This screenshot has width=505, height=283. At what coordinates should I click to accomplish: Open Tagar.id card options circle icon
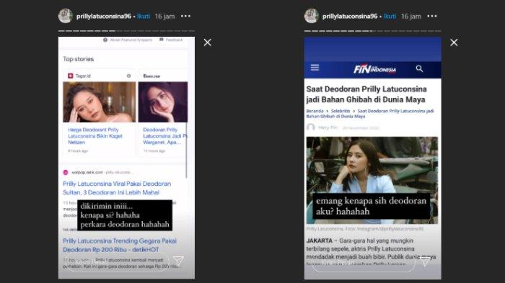point(129,76)
